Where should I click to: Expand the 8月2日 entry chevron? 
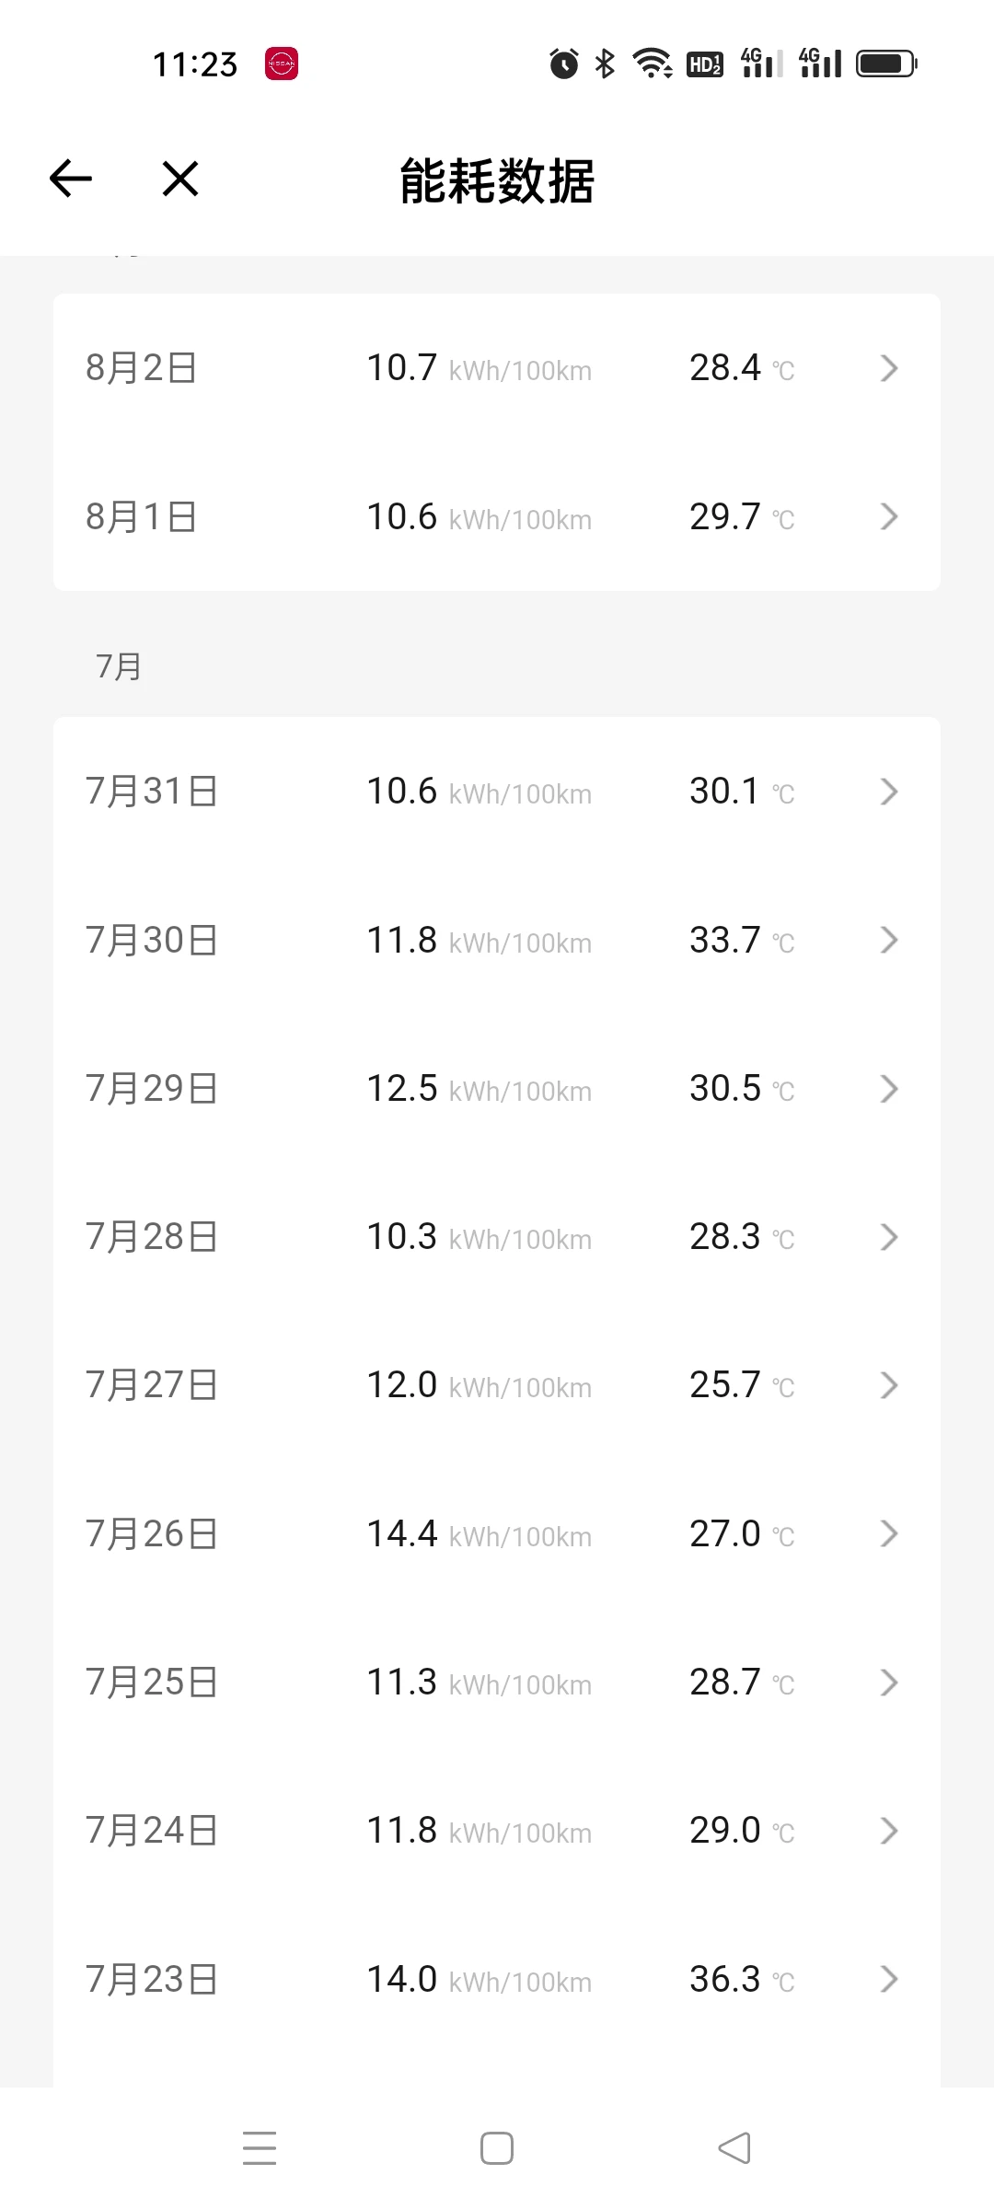(888, 368)
